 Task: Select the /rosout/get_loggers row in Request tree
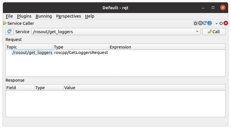(x=32, y=53)
